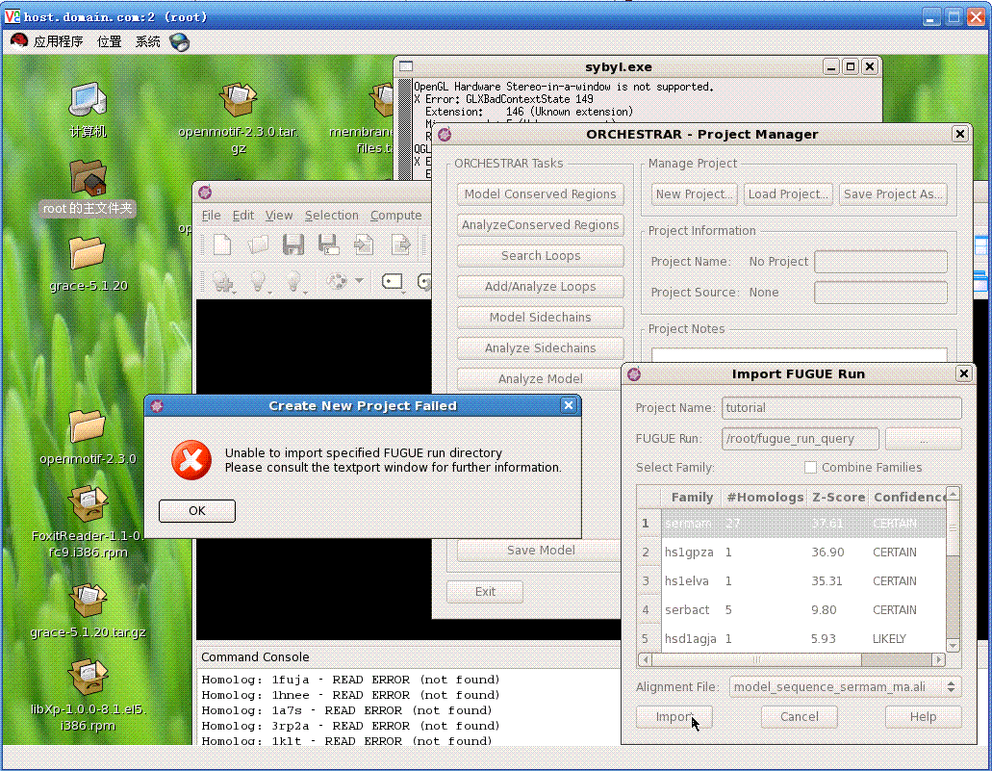Click the family table vertical scrollbar

(953, 569)
